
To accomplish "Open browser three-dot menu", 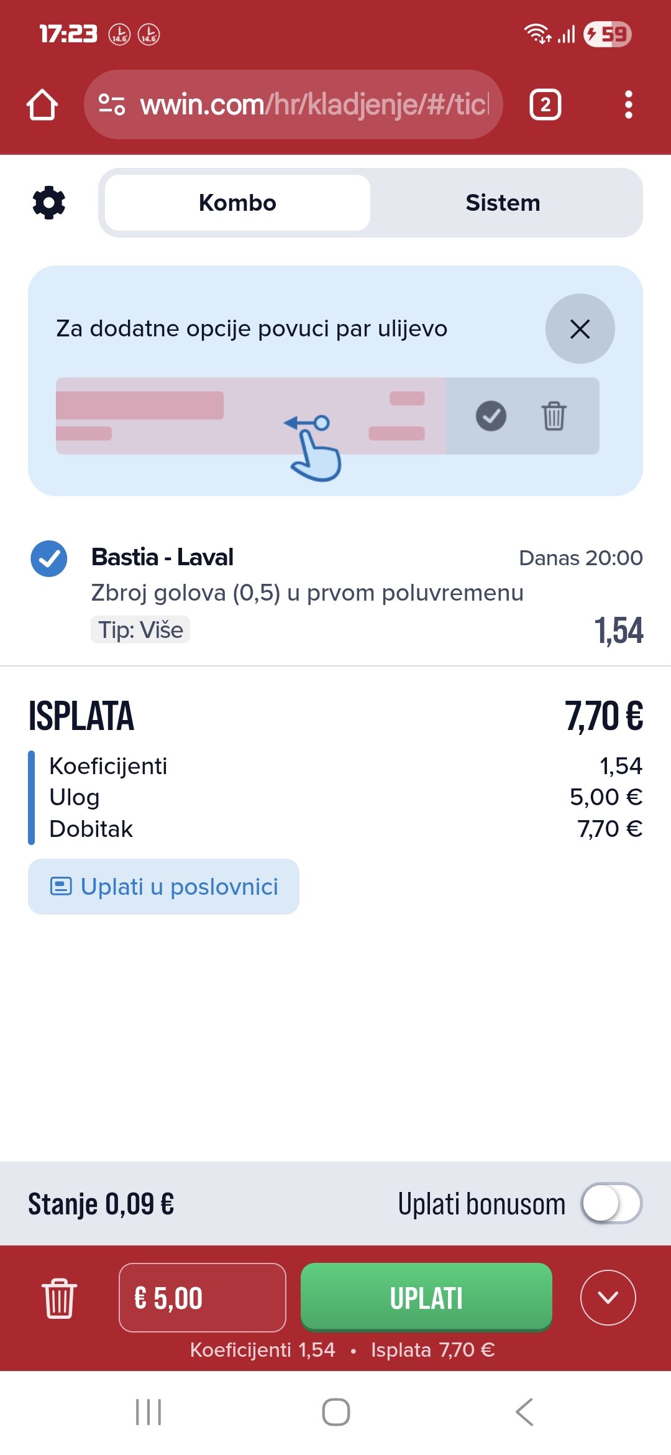I will pyautogui.click(x=628, y=104).
